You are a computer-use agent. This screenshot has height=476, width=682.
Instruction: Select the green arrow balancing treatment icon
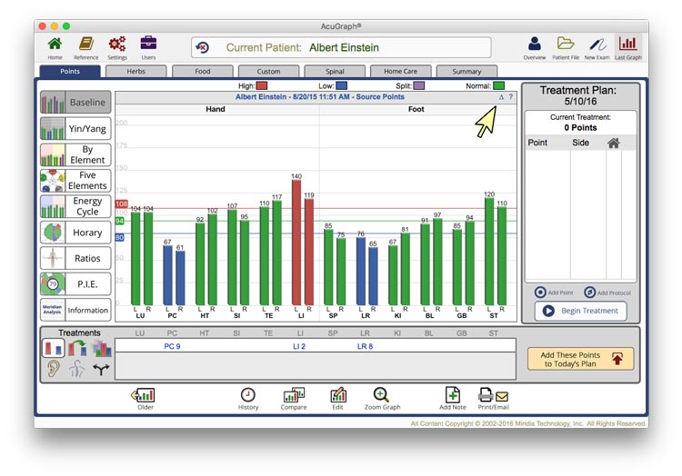click(x=77, y=348)
